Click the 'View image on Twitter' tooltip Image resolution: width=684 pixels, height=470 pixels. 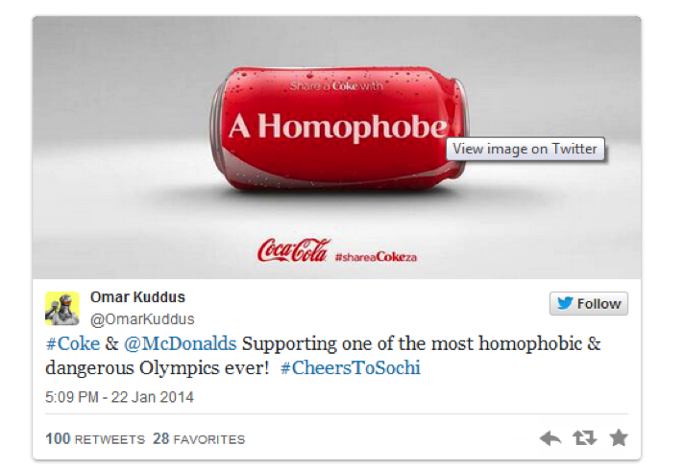pyautogui.click(x=525, y=149)
